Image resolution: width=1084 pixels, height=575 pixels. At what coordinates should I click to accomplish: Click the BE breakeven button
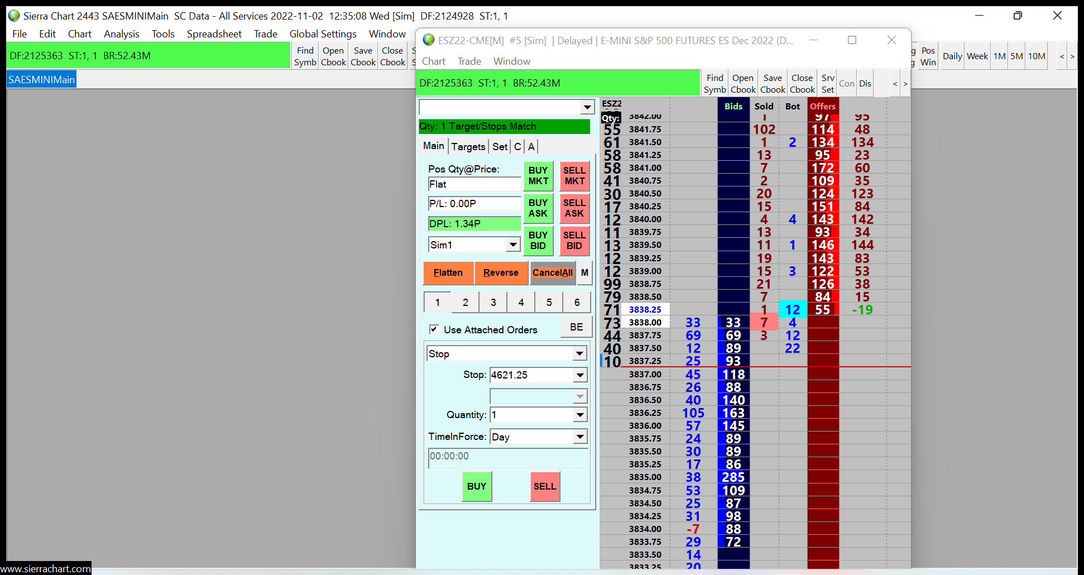coord(576,327)
